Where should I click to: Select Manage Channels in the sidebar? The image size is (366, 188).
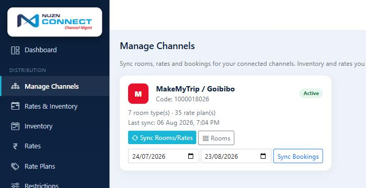pos(54,86)
